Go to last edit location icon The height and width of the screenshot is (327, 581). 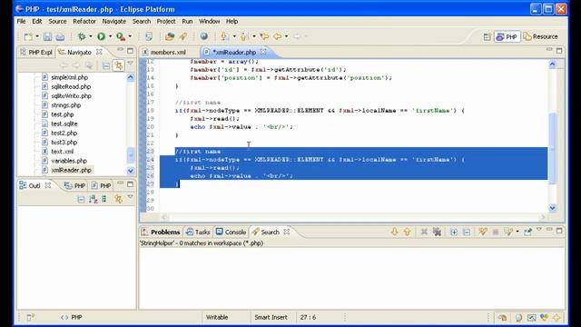point(264,36)
